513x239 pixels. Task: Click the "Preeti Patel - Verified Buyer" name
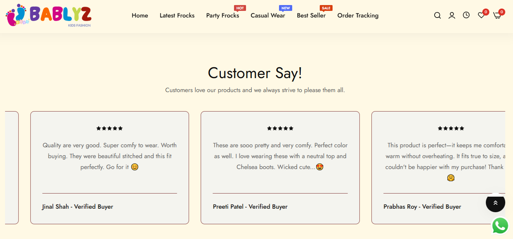point(250,207)
